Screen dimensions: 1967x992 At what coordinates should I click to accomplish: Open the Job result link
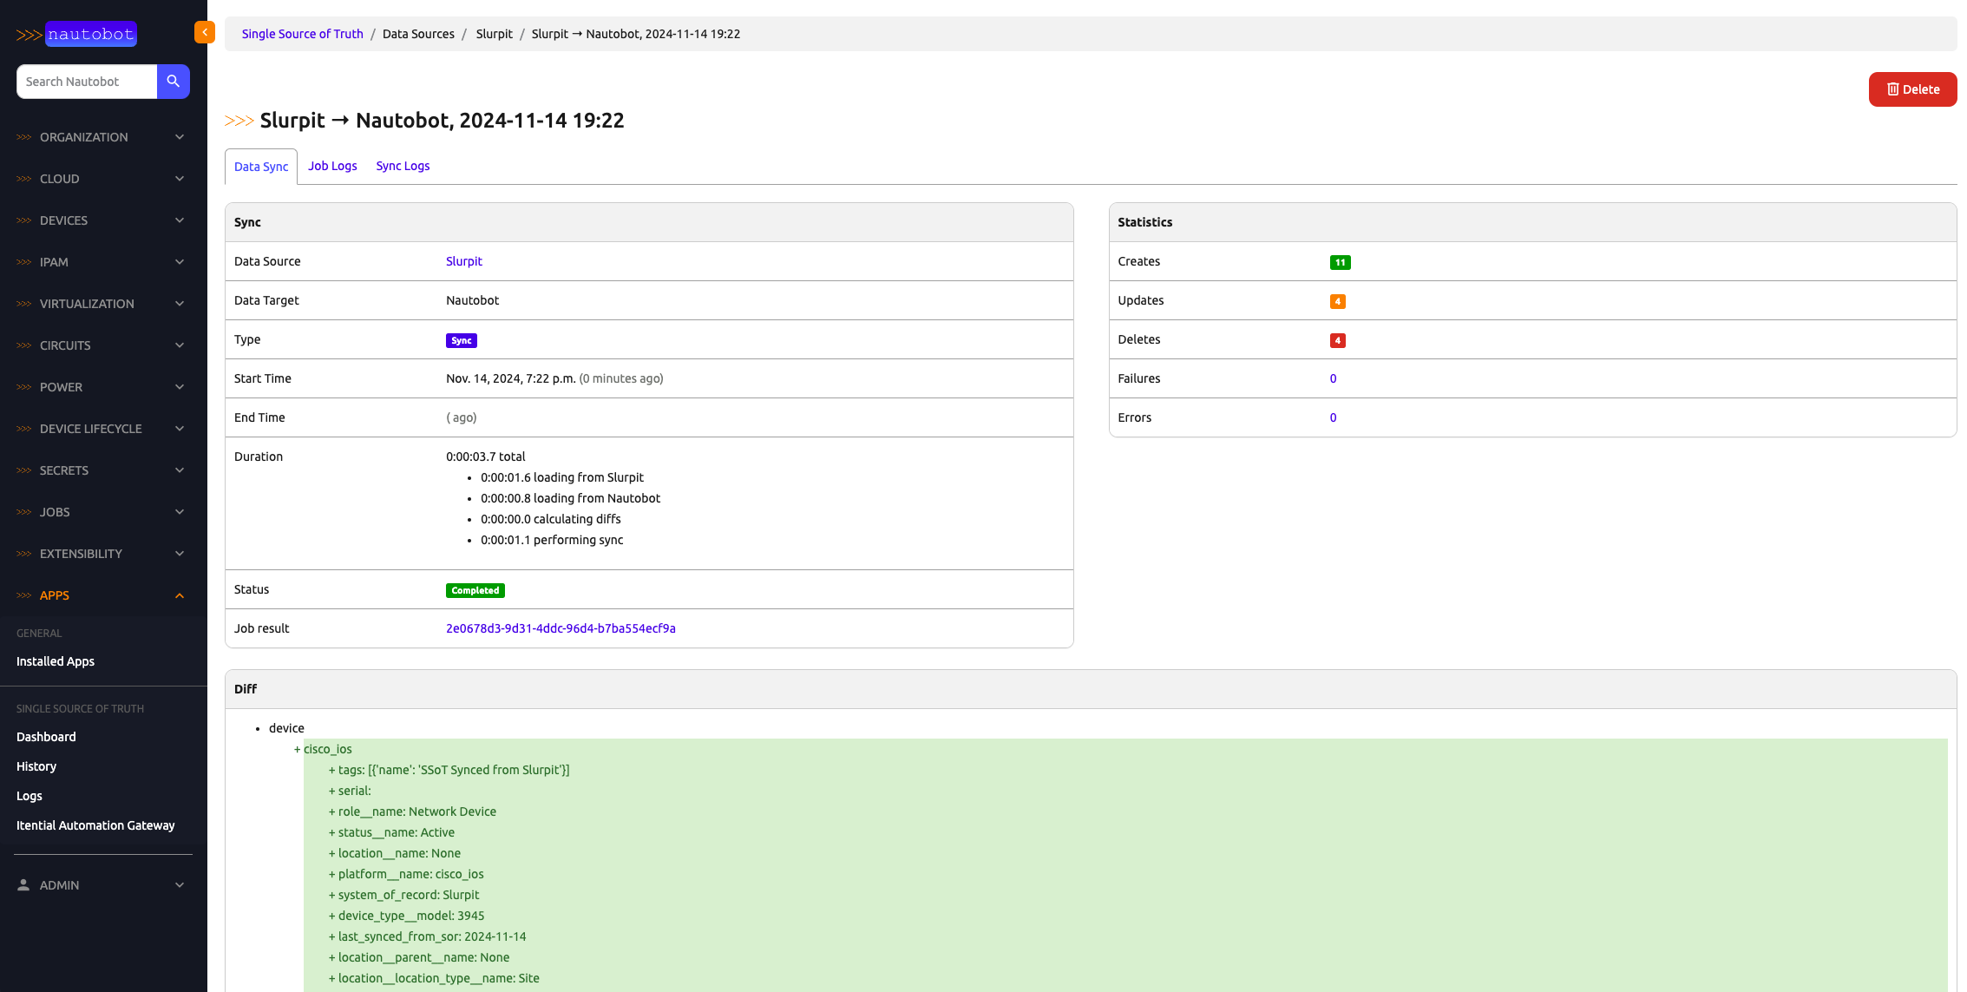(561, 627)
